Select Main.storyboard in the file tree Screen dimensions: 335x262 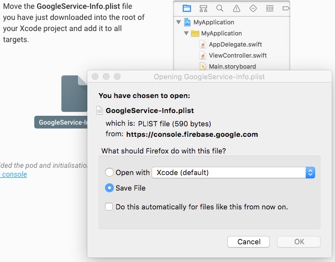click(232, 66)
